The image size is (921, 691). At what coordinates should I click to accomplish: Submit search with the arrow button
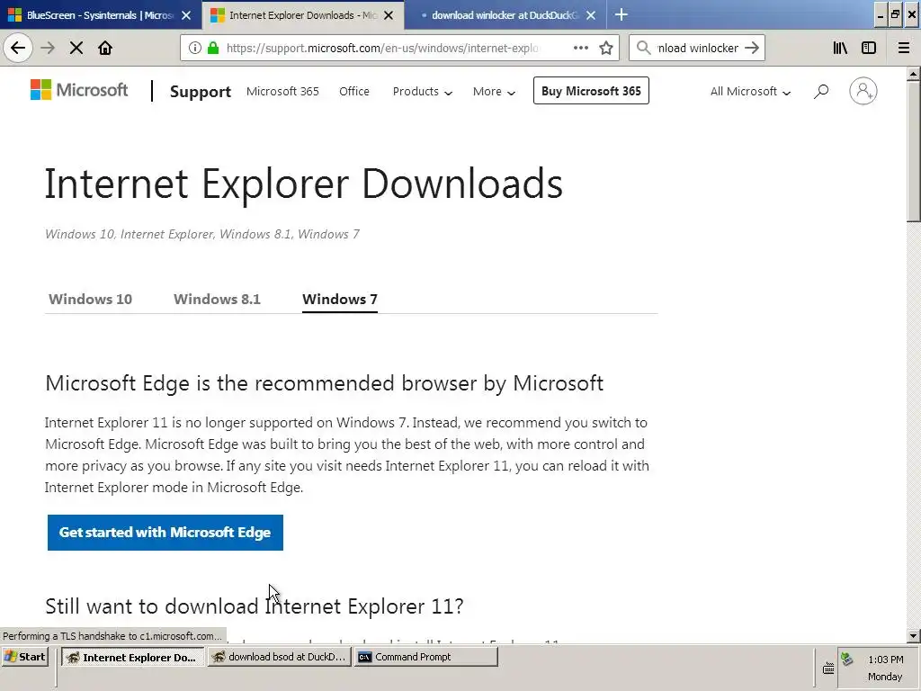[752, 48]
